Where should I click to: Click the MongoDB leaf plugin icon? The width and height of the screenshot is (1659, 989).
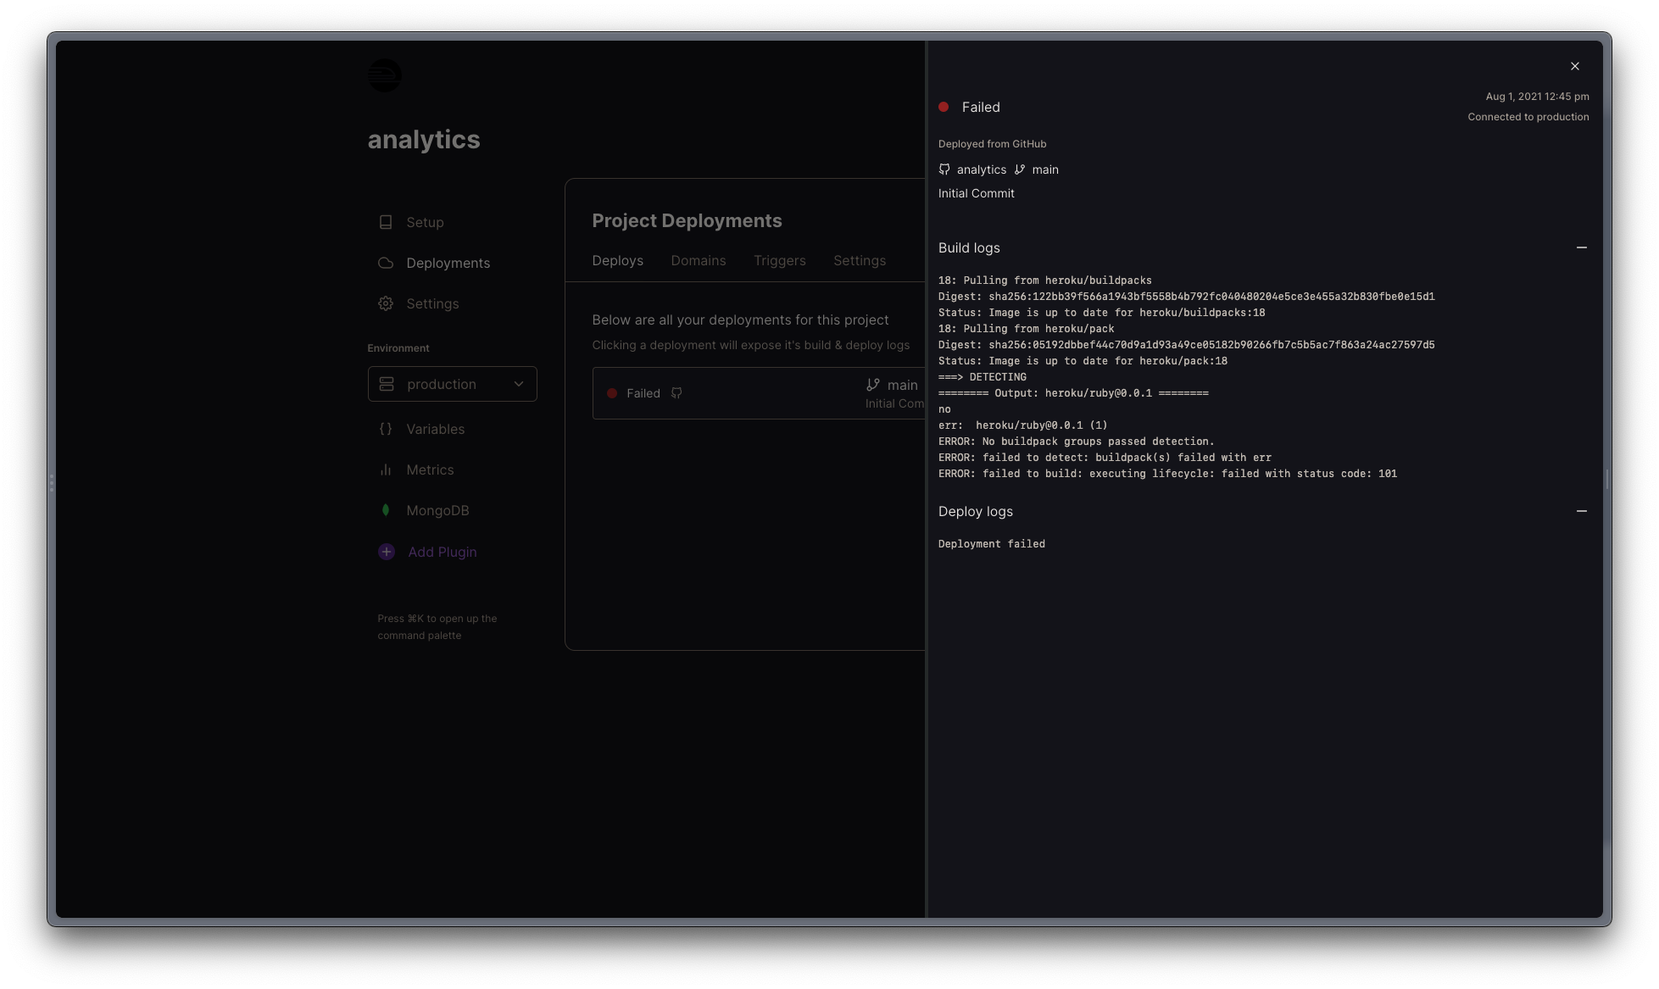click(x=386, y=510)
